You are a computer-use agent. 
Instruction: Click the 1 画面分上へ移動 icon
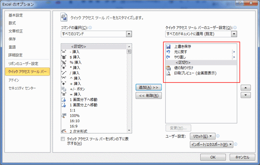click(64, 105)
